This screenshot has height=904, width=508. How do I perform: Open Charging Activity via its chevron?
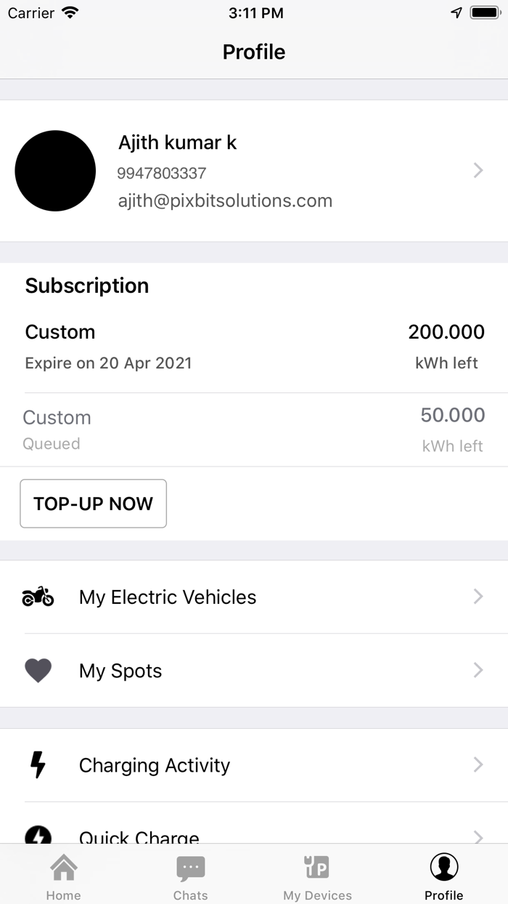[x=478, y=764]
